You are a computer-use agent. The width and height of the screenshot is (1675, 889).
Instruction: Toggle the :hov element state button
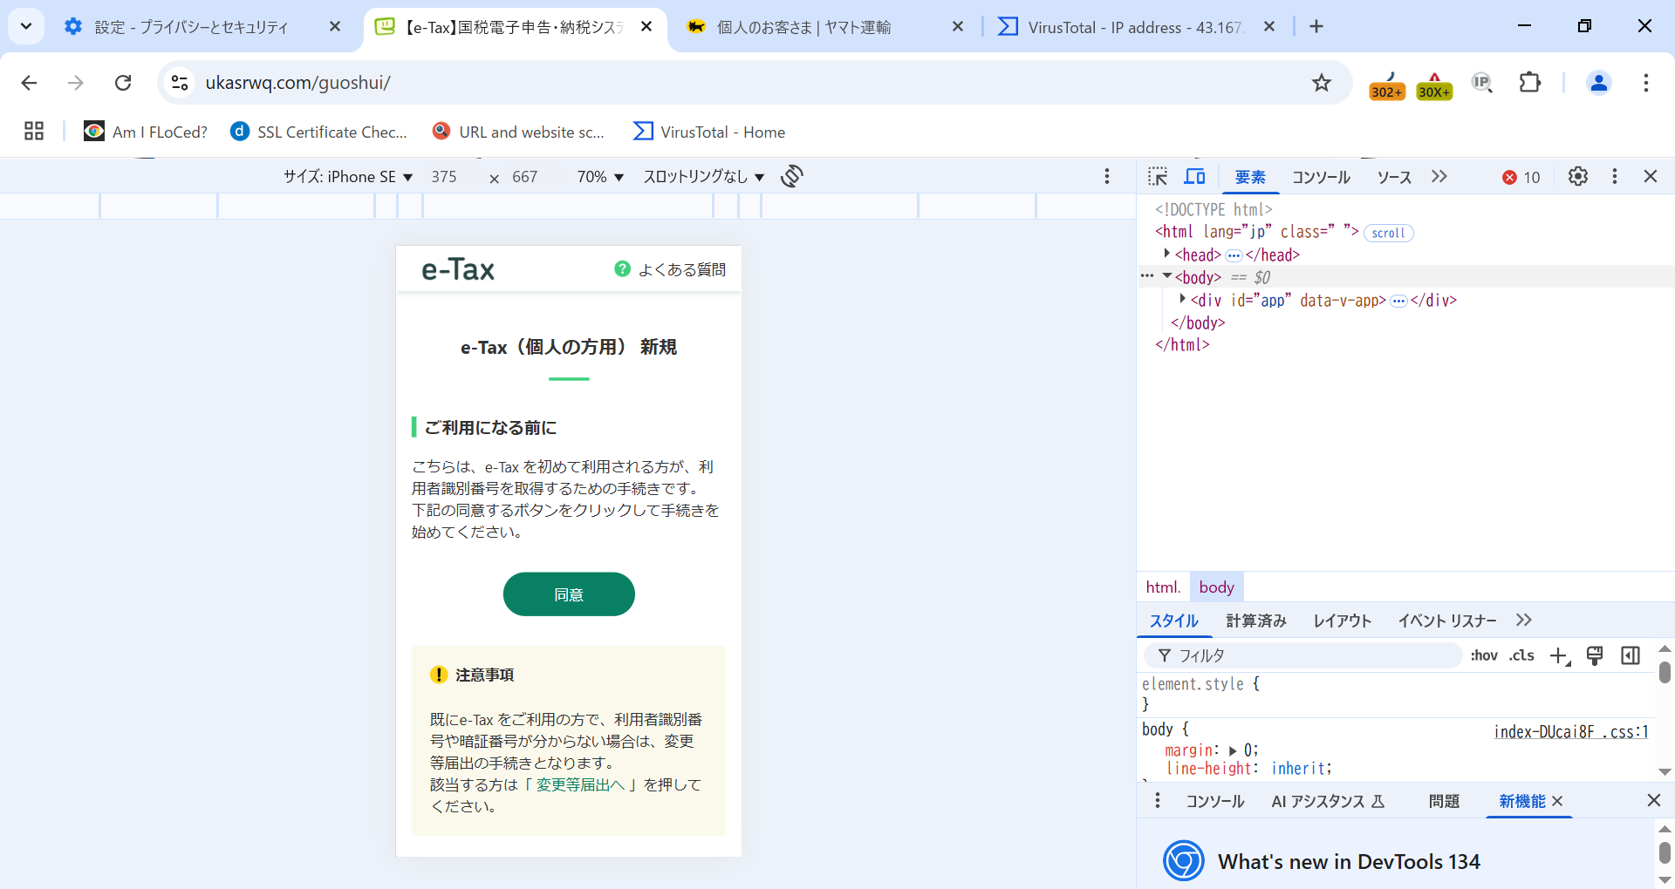click(1484, 655)
